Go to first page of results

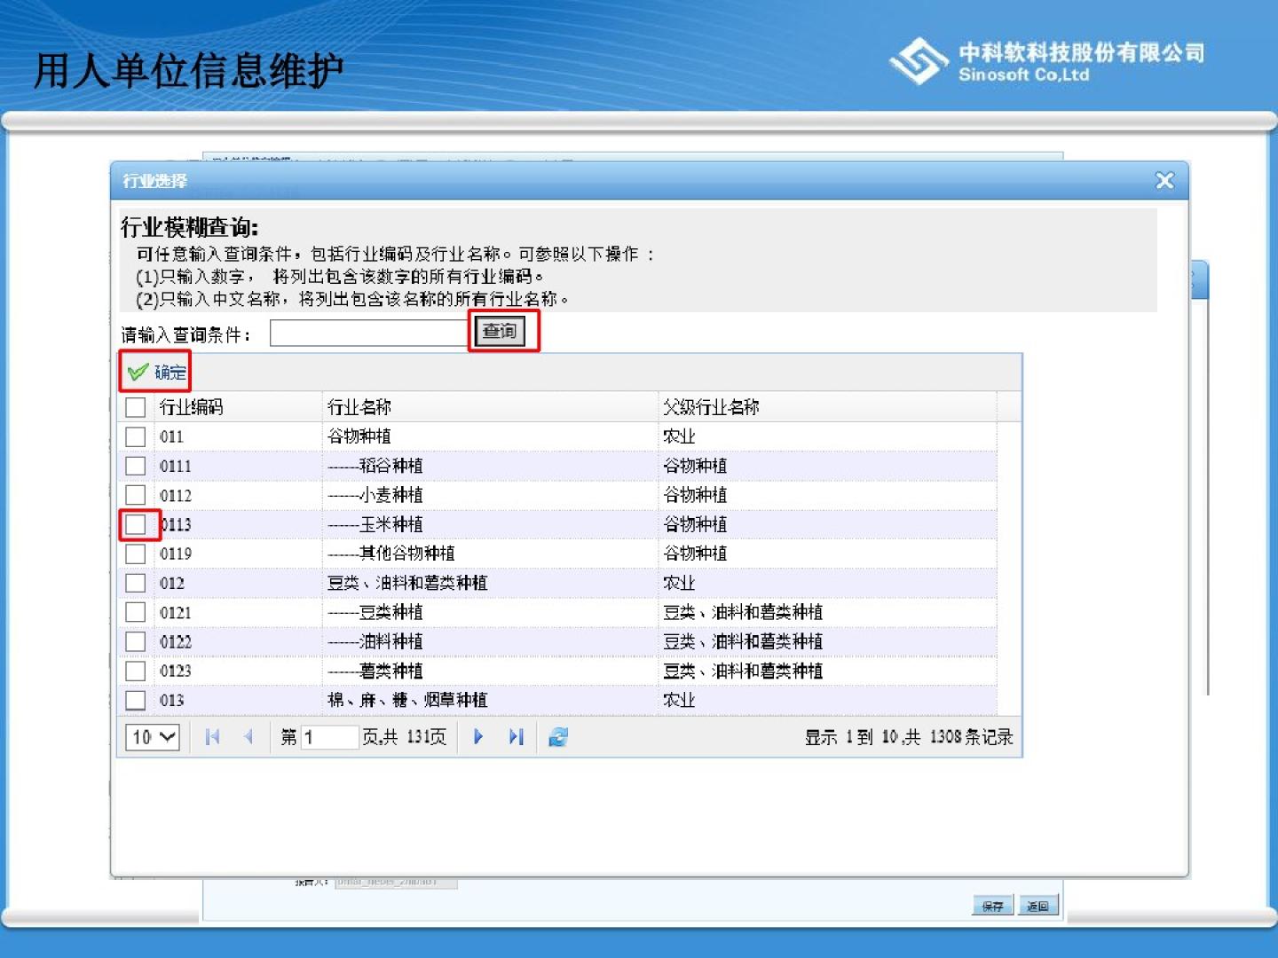pos(212,737)
